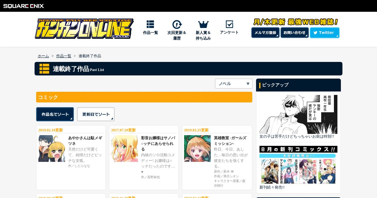Image resolution: width=377 pixels, height=198 pixels.
Task: Click 連載終了作品 breadcrumb text
Action: 90,56
